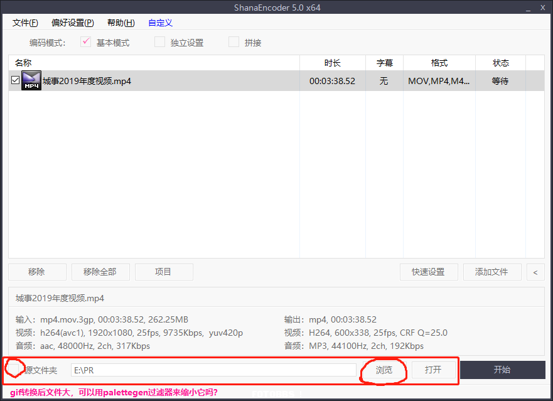Click the 无 subtitle cell
Screen dimensions: 553x401
click(384, 81)
